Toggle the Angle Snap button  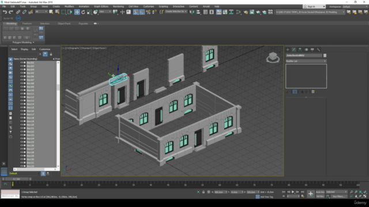pyautogui.click(x=142, y=12)
